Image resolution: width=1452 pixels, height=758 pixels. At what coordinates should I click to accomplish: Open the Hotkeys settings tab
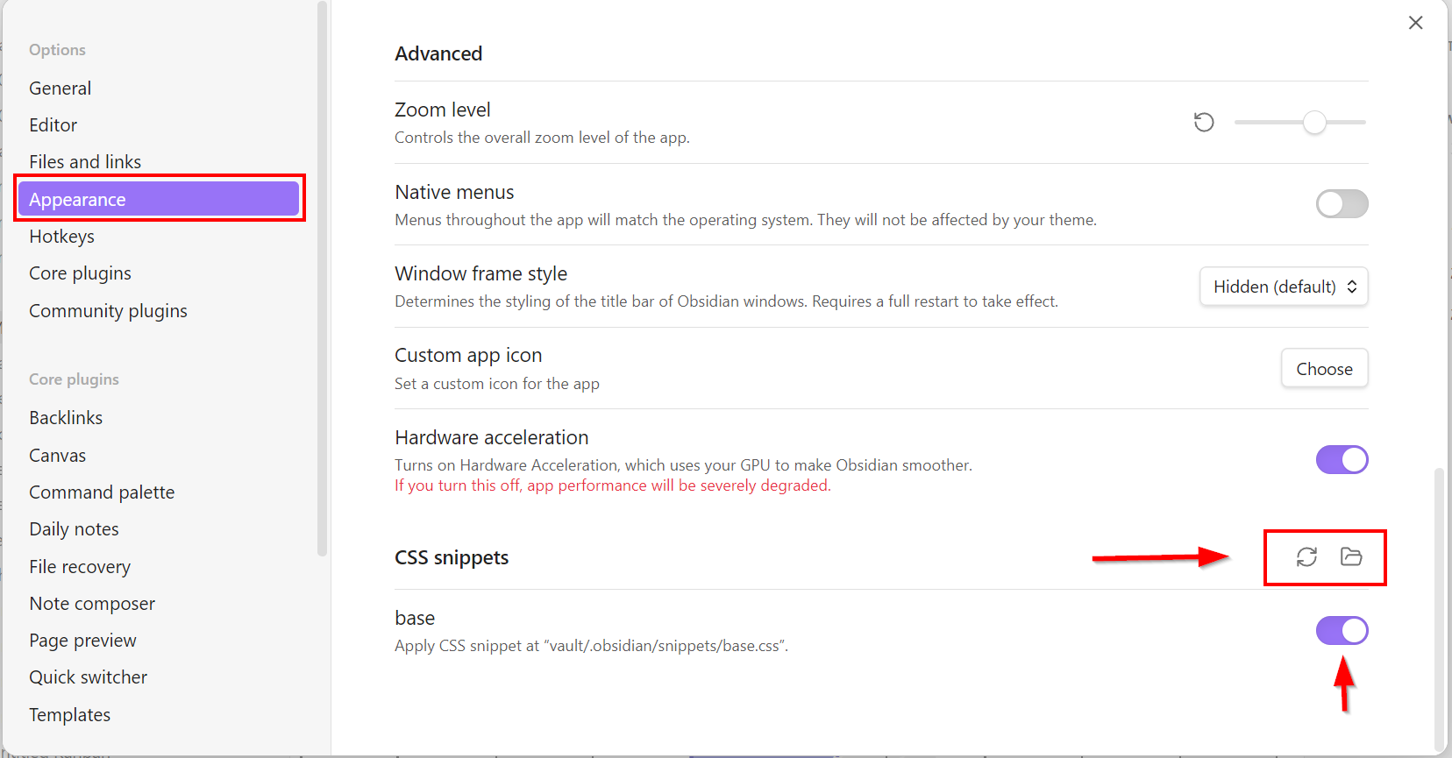click(61, 237)
